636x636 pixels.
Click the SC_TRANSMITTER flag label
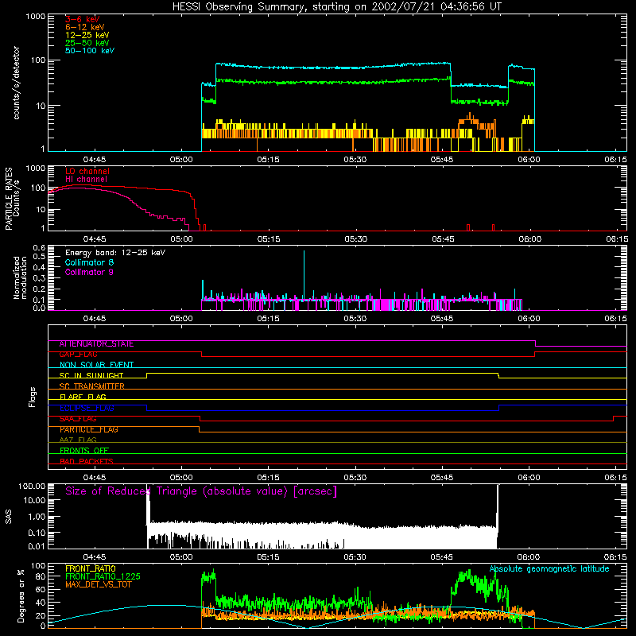coord(91,386)
